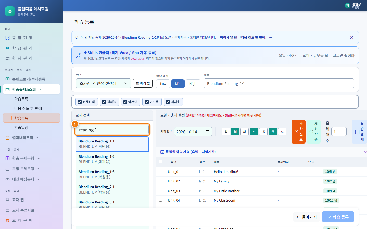Click the 4-Skills magic wand icon
Image resolution: width=367 pixels, height=229 pixels.
click(78, 55)
